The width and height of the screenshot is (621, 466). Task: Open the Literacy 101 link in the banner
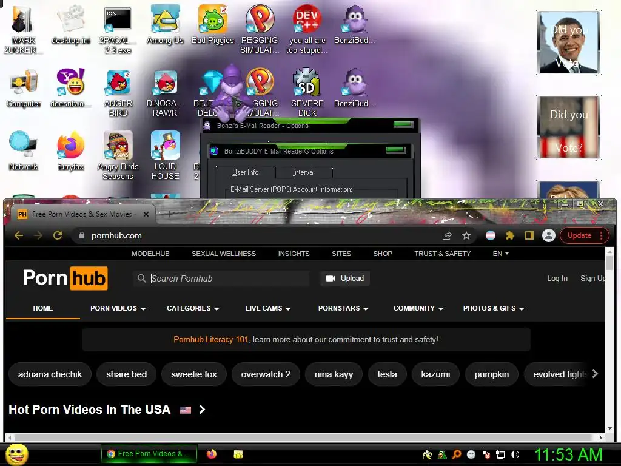pos(210,340)
